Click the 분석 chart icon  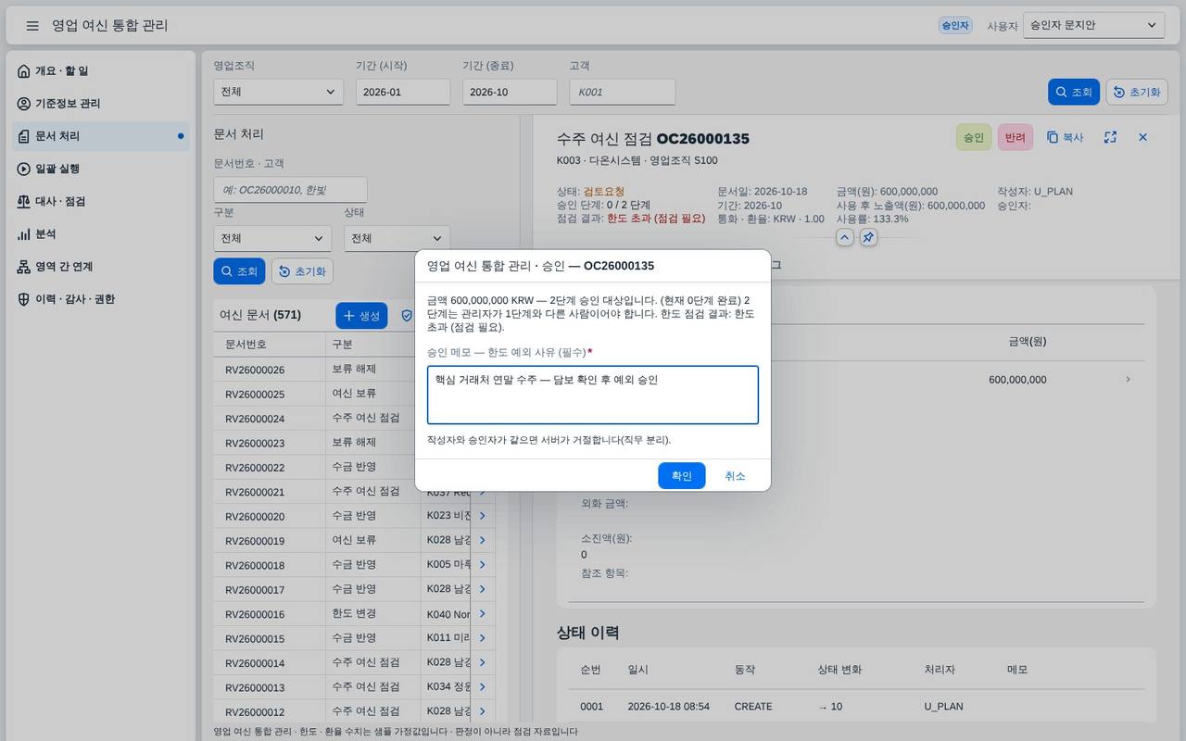tap(24, 234)
